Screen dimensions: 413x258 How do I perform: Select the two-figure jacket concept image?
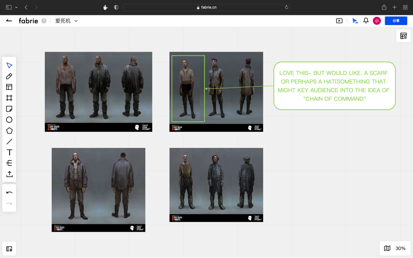[x=99, y=190]
